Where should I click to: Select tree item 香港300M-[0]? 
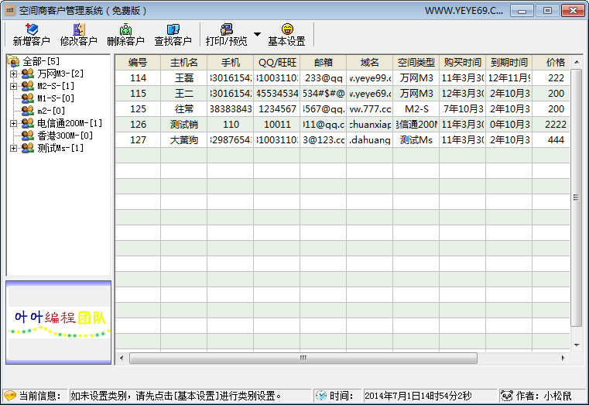click(65, 136)
